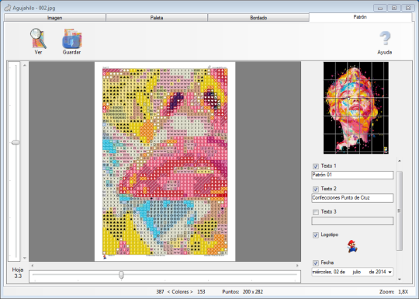Click the month julio in date field
The width and height of the screenshot is (419, 299).
click(x=356, y=272)
